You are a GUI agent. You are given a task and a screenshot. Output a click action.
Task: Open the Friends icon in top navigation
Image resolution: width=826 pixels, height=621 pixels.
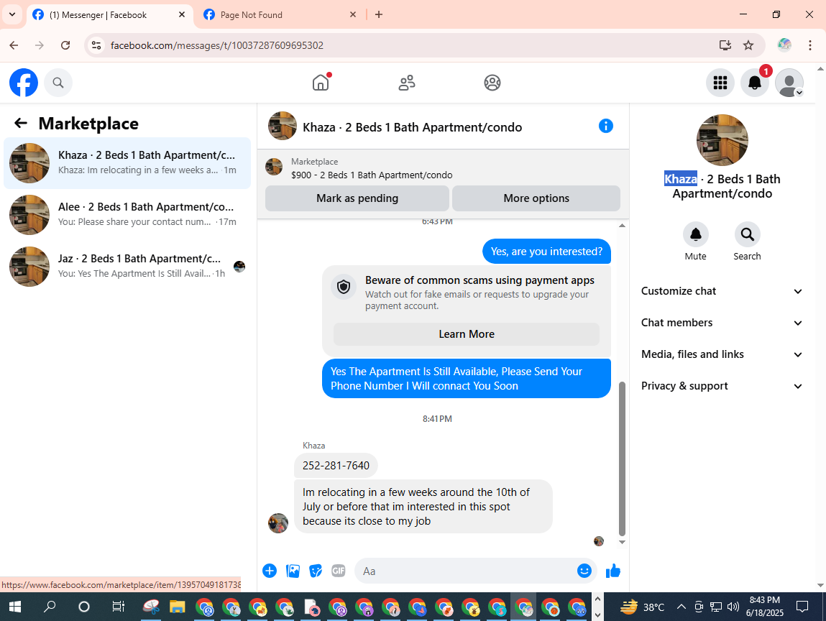pos(407,83)
